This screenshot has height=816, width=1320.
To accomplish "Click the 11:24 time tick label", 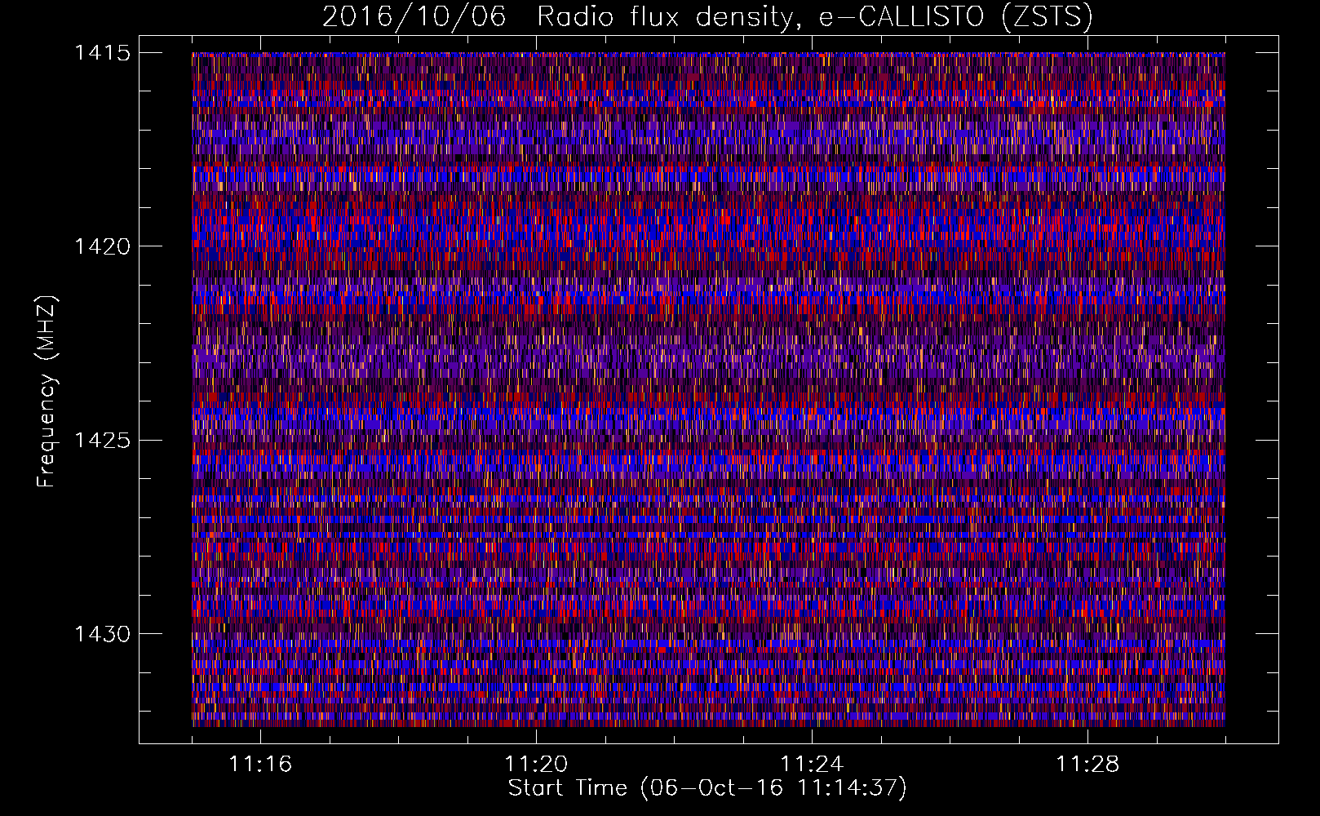I will (x=812, y=765).
